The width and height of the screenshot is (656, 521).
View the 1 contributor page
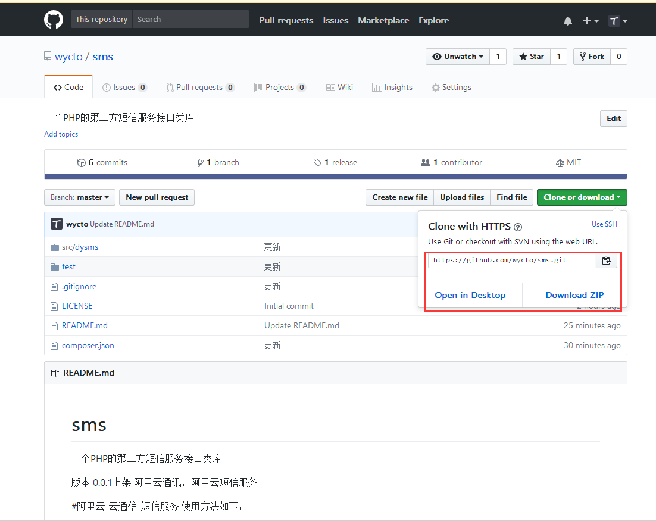tap(451, 163)
